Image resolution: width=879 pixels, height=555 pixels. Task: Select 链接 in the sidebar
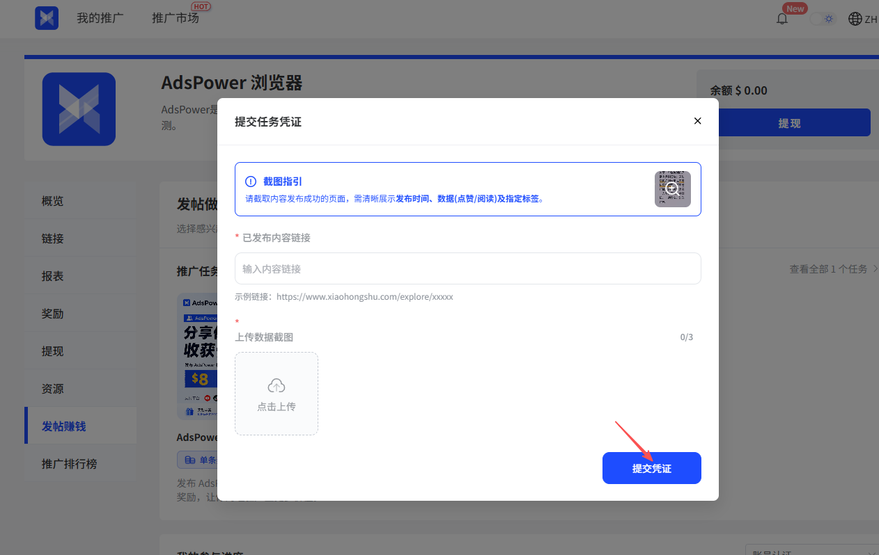pos(80,239)
